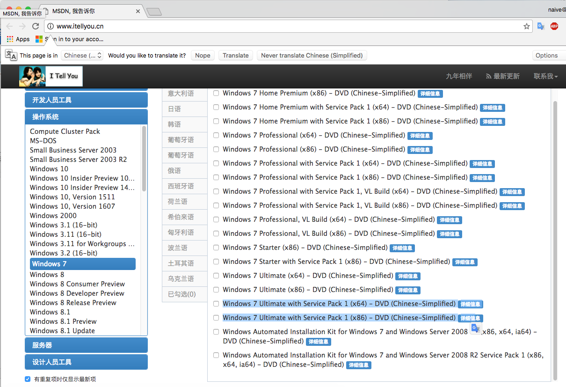Expand the 联系我 dropdown menu
The height and width of the screenshot is (387, 566).
(545, 76)
